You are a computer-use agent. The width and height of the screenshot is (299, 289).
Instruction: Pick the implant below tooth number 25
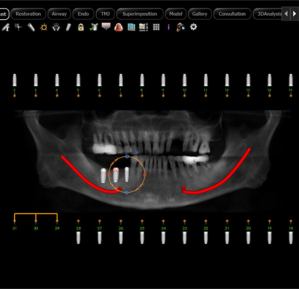(x=142, y=237)
